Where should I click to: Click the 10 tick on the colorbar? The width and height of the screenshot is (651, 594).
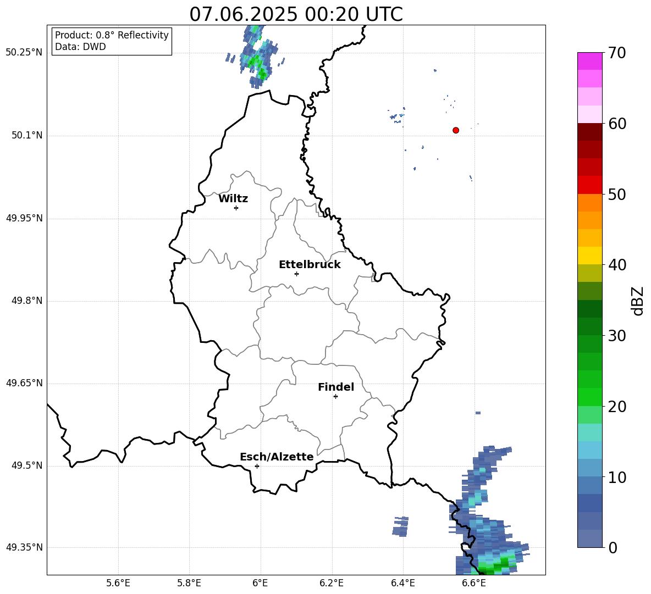[x=617, y=478]
